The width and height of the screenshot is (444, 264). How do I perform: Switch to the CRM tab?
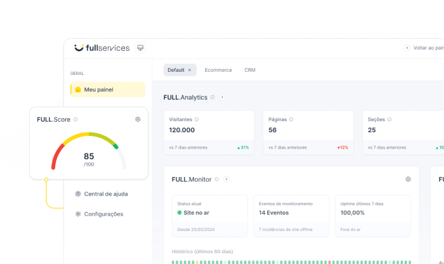tap(249, 70)
